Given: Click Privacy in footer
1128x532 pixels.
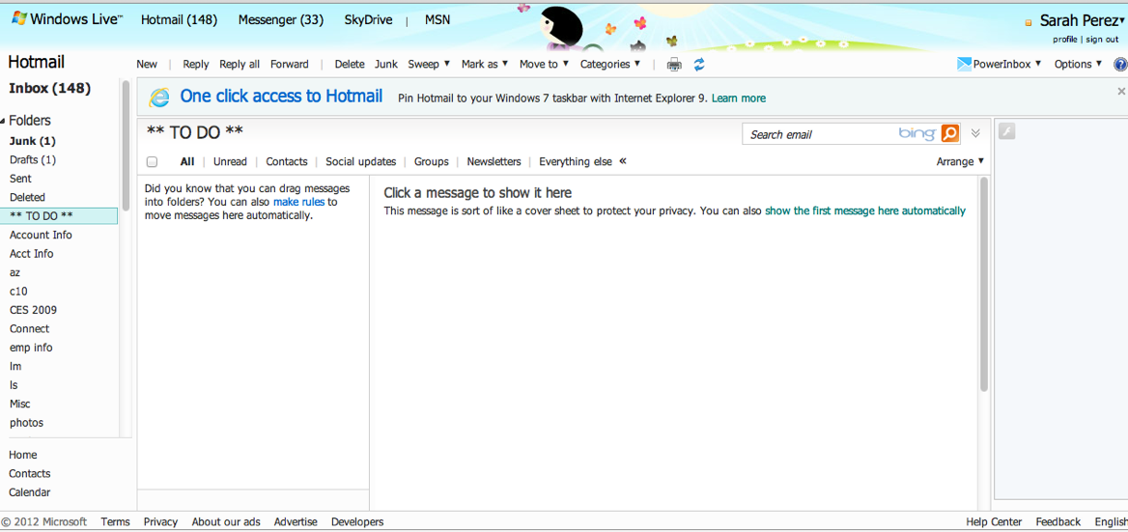Looking at the screenshot, I should point(160,522).
